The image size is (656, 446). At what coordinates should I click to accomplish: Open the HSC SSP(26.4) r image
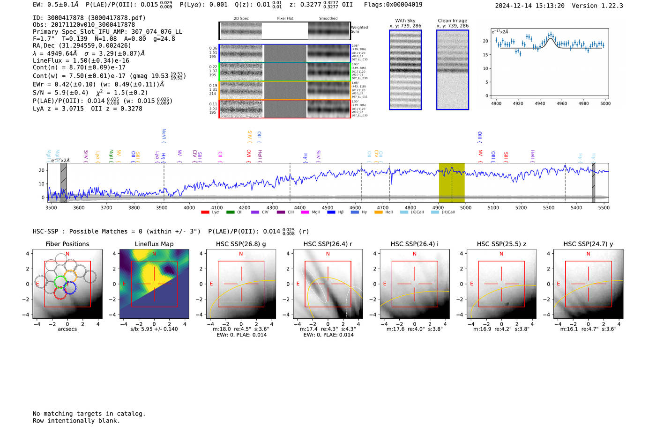(328, 284)
